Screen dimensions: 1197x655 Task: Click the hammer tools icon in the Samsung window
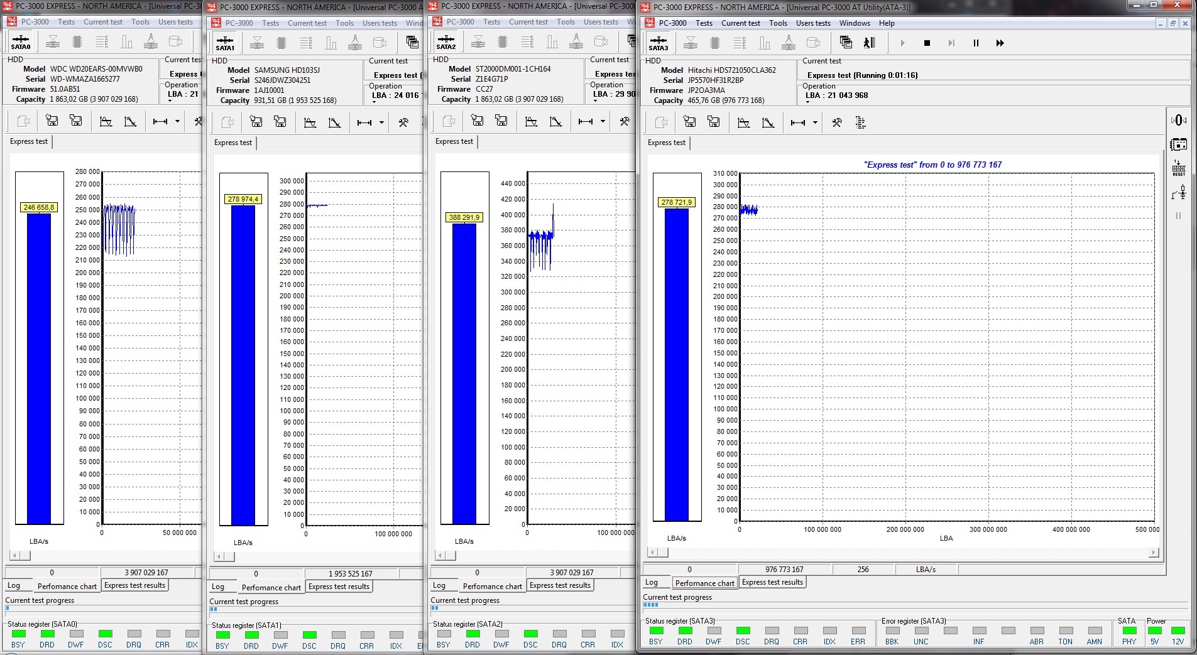click(x=403, y=122)
